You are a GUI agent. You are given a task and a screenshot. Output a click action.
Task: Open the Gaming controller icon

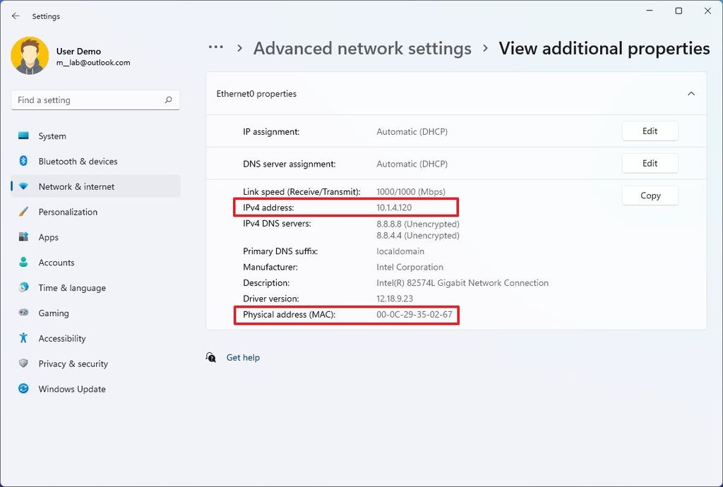tap(23, 313)
